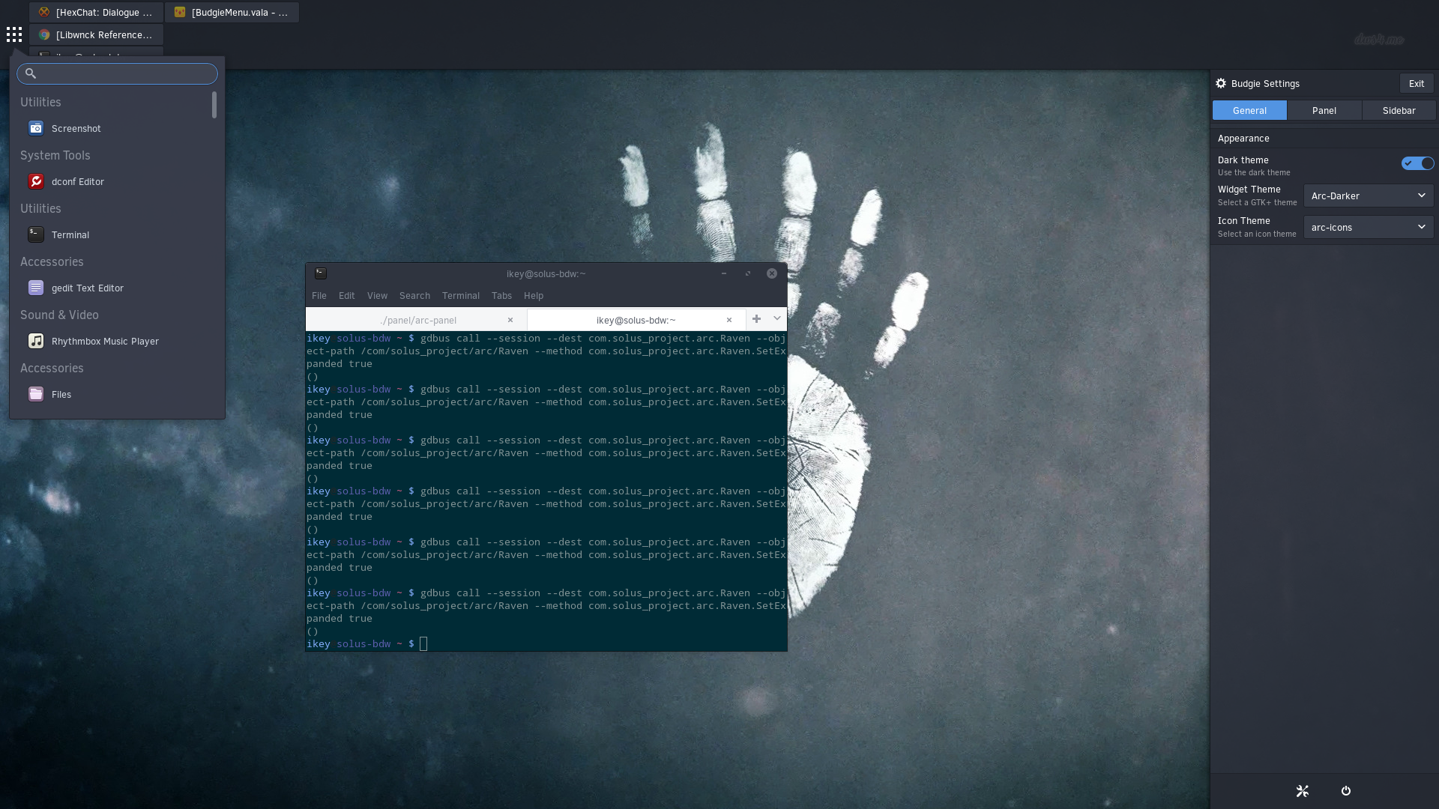Close the ./panel/arc-panel terminal tab
The image size is (1439, 809).
tap(510, 320)
